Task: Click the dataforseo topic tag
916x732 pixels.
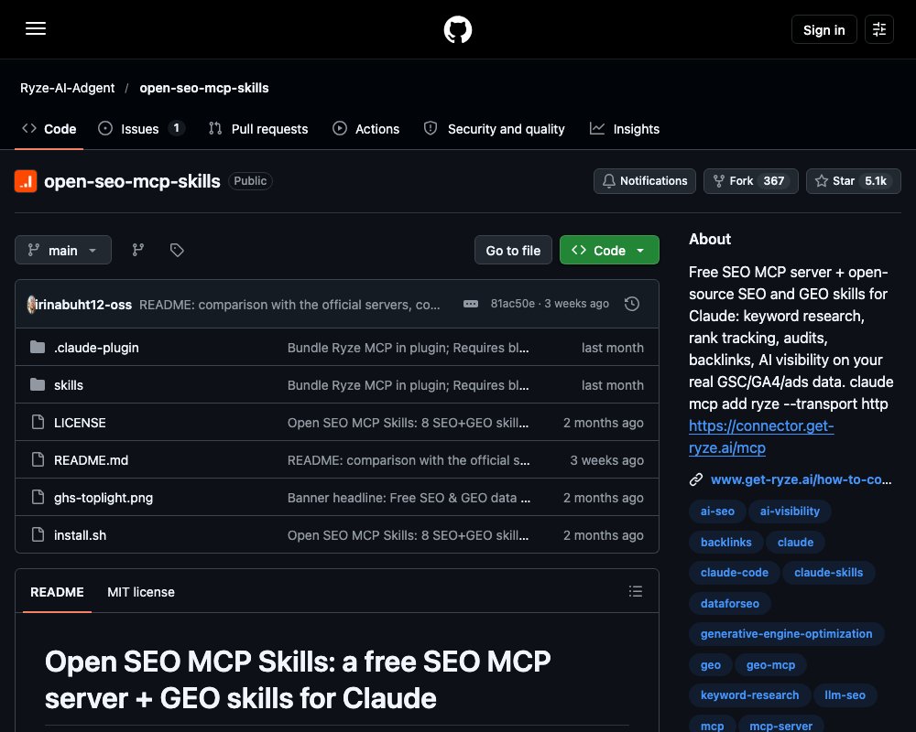Action: pyautogui.click(x=730, y=604)
